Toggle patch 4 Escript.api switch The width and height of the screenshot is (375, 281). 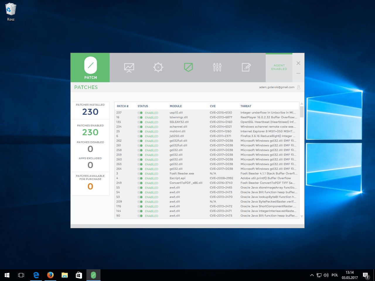click(x=140, y=178)
